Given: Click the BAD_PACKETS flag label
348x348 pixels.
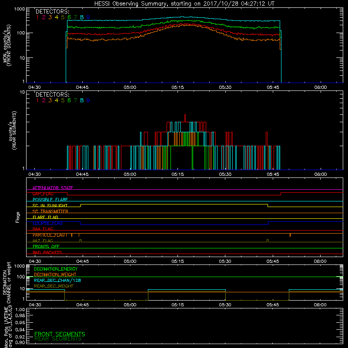Looking at the screenshot, I should click(x=47, y=252).
